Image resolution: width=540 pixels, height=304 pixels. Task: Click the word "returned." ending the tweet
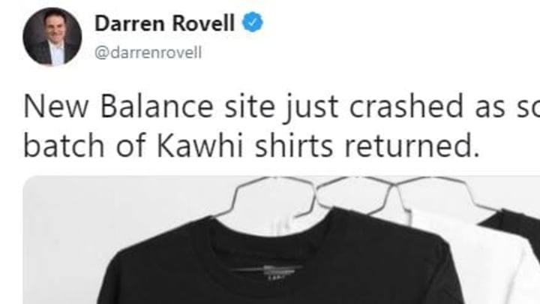click(x=412, y=146)
